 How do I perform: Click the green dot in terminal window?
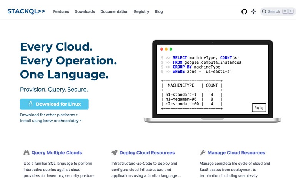click(x=171, y=49)
